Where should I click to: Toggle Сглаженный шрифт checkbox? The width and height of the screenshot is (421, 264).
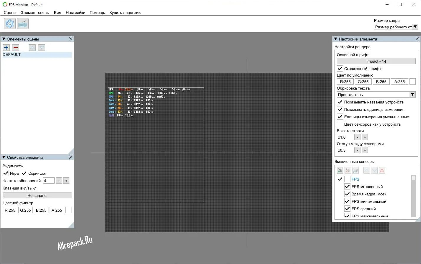click(340, 69)
